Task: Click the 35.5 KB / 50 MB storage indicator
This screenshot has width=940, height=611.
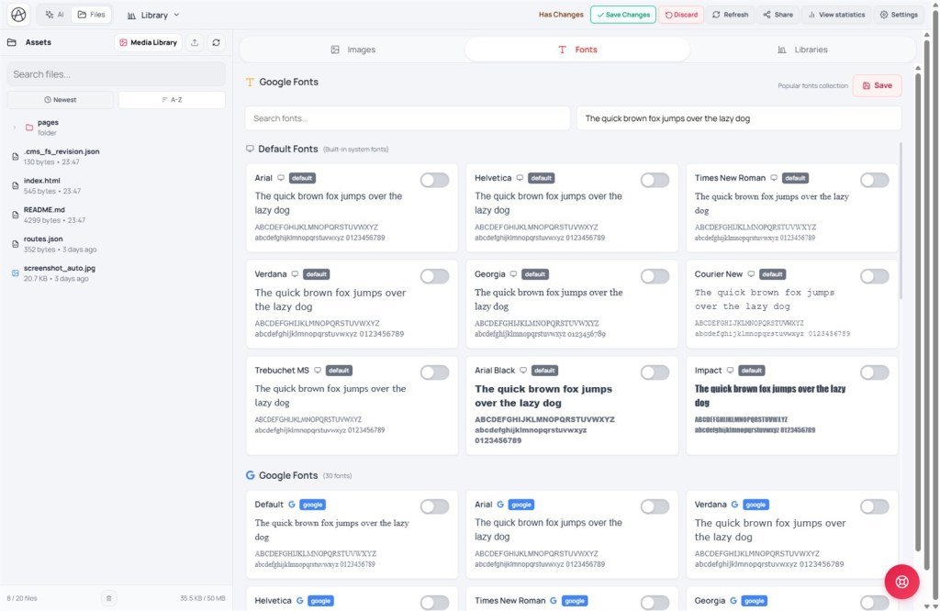Action: 203,598
